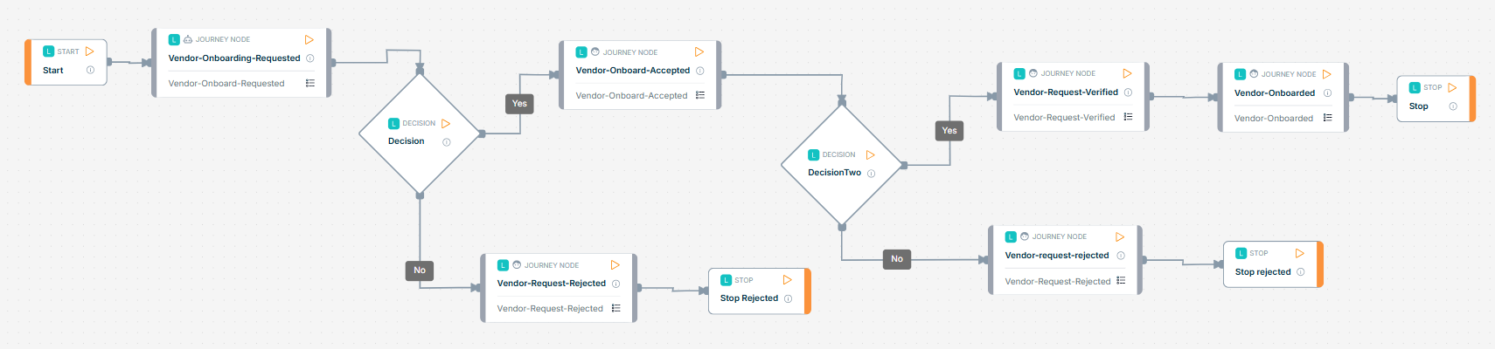Click play icon on Stop rejected node
1495x349 pixels.
[x=1299, y=253]
